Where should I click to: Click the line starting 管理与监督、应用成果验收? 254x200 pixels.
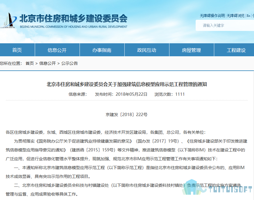point(42,194)
